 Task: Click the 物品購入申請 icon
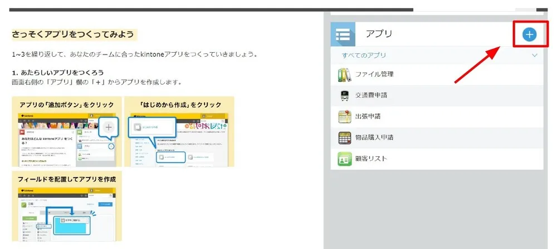click(x=345, y=138)
